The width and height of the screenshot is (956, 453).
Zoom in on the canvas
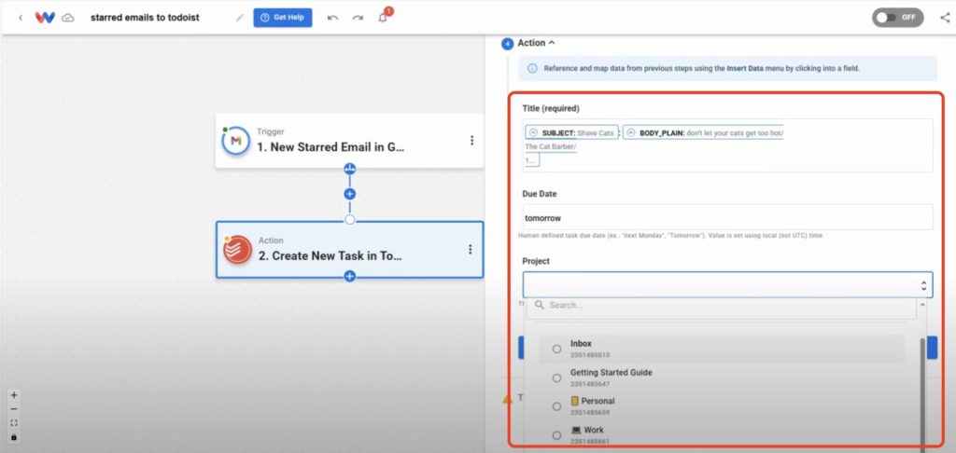coord(14,395)
